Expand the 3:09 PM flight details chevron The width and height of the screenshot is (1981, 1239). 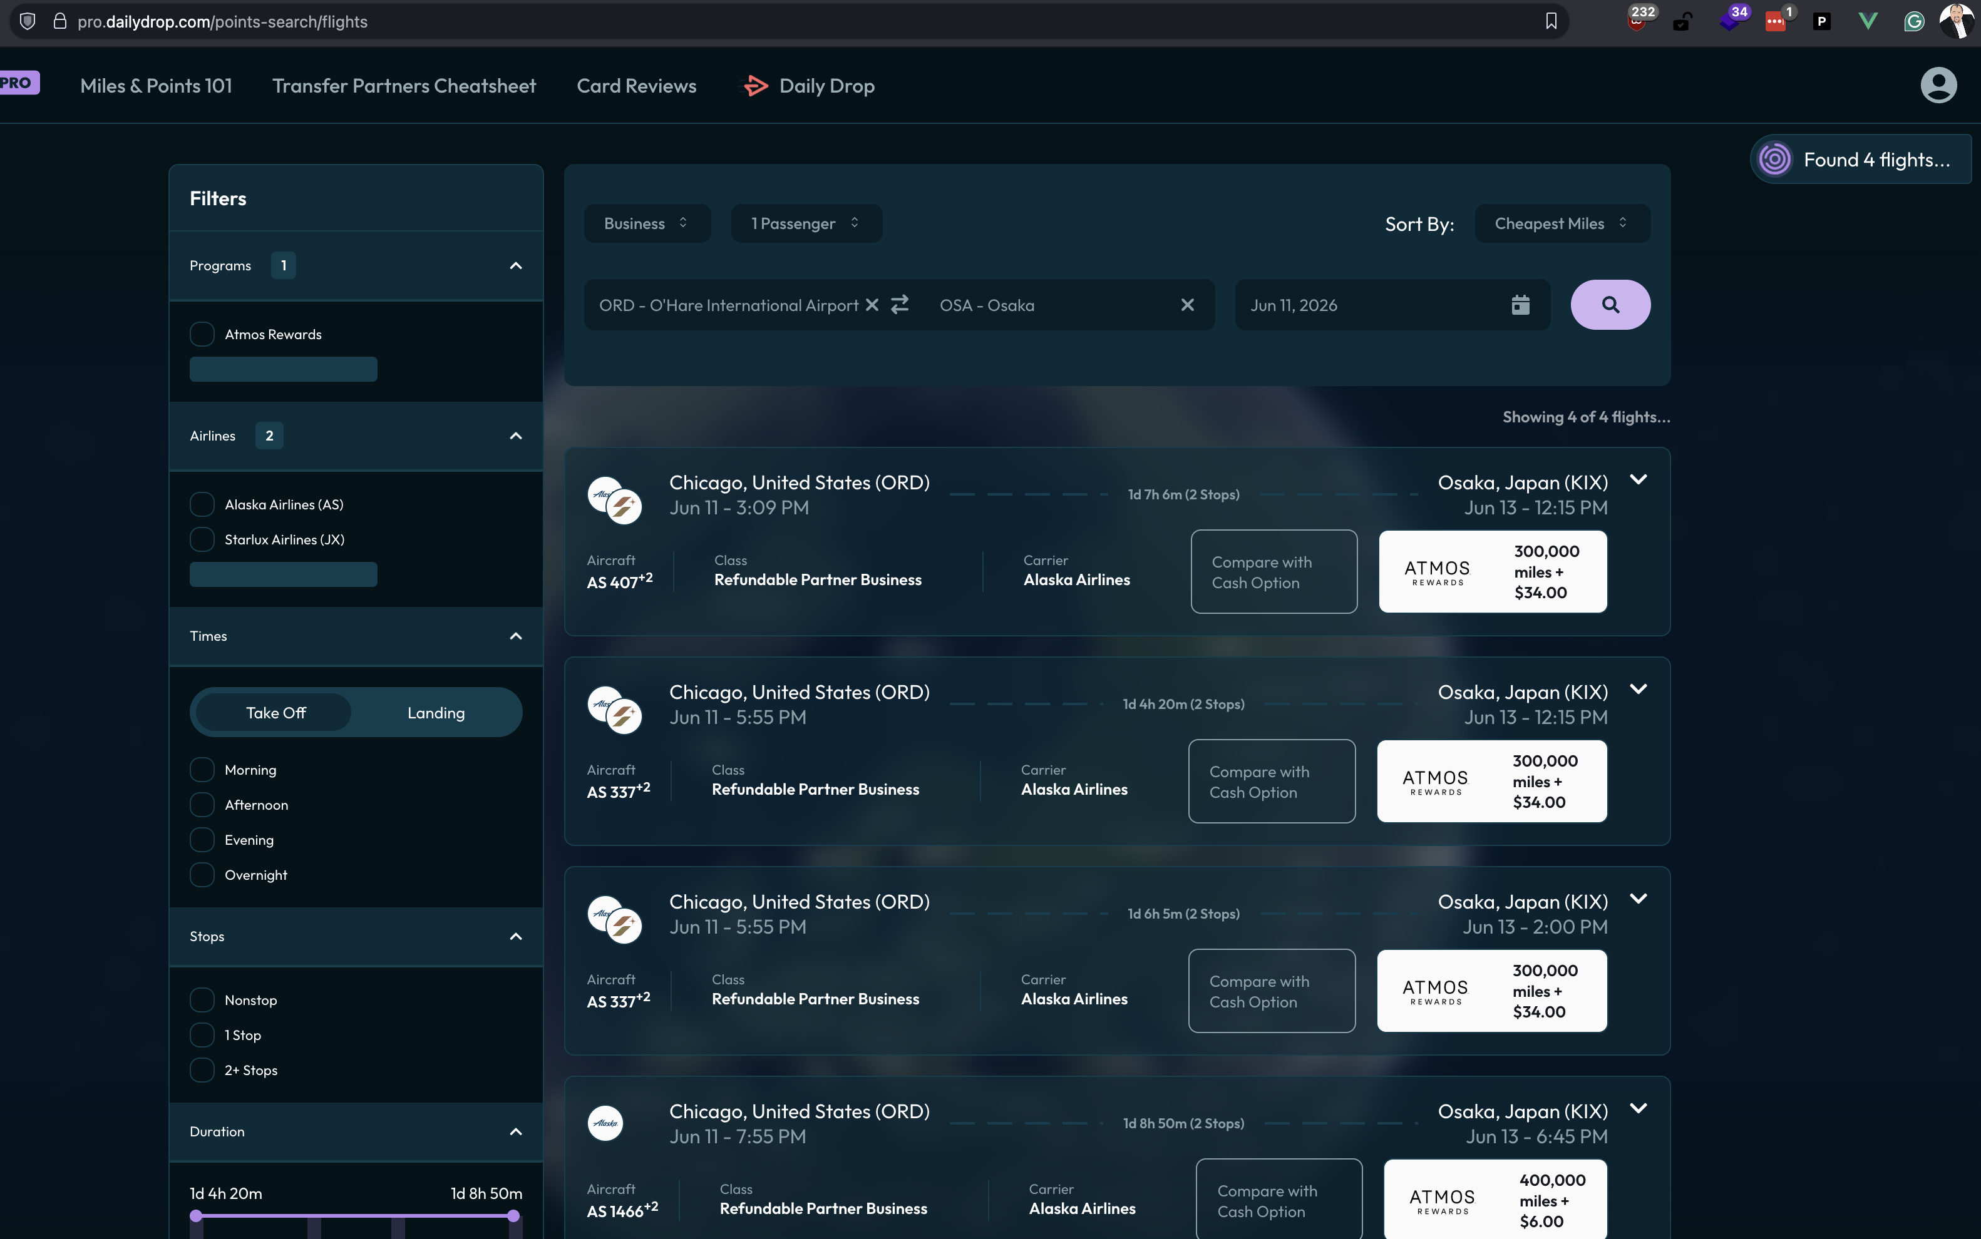pos(1639,480)
